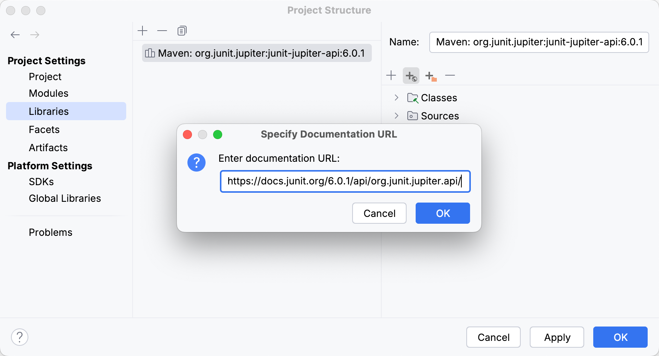659x356 pixels.
Task: Cancel the Specify Documentation URL dialog
Action: 379,213
